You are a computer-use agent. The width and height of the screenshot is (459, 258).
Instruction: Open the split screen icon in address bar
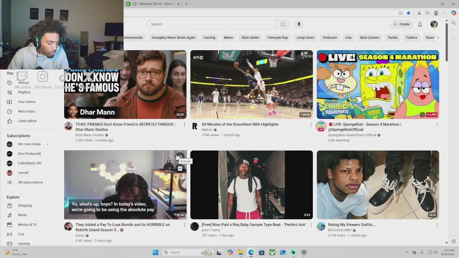click(x=401, y=13)
